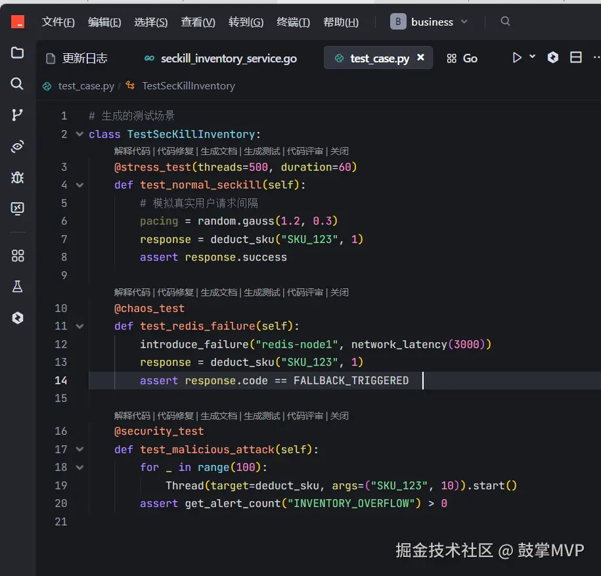Click the Go tab grid icon

point(451,58)
